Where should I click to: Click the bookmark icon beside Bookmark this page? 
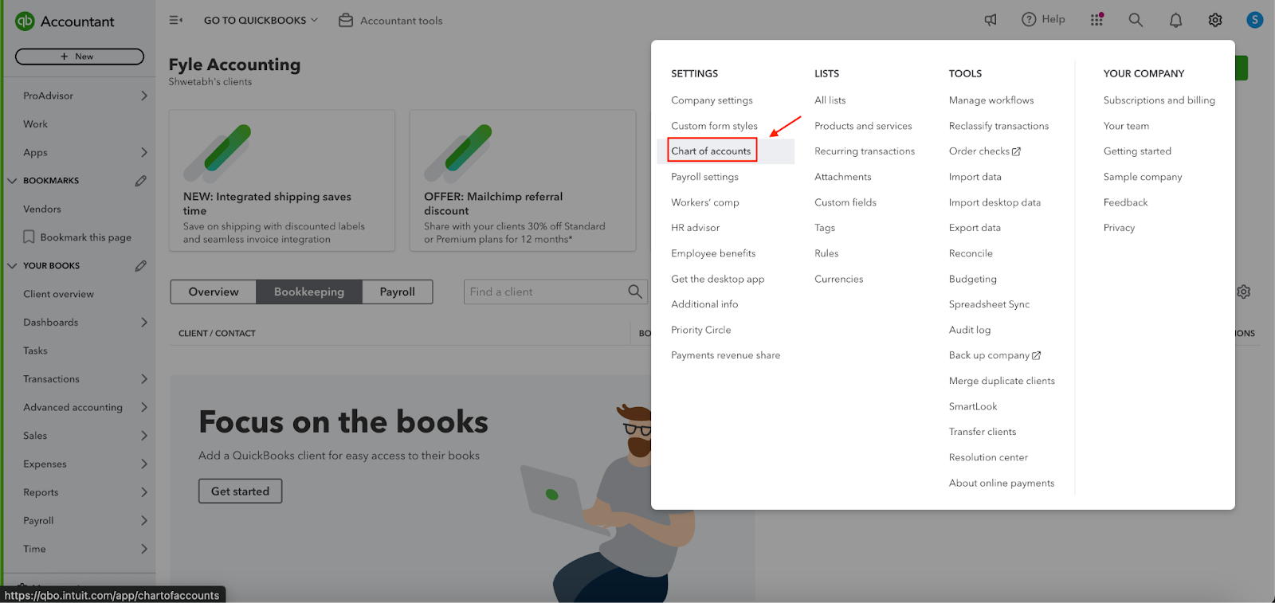click(x=29, y=237)
